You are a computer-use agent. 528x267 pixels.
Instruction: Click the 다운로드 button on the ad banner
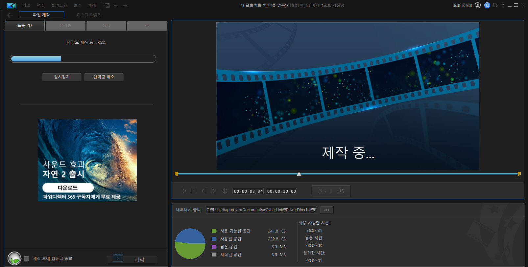[68, 188]
